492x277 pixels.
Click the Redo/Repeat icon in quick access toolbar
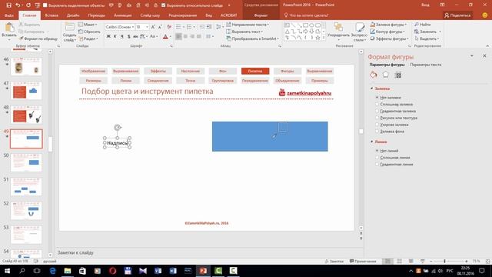click(x=28, y=5)
